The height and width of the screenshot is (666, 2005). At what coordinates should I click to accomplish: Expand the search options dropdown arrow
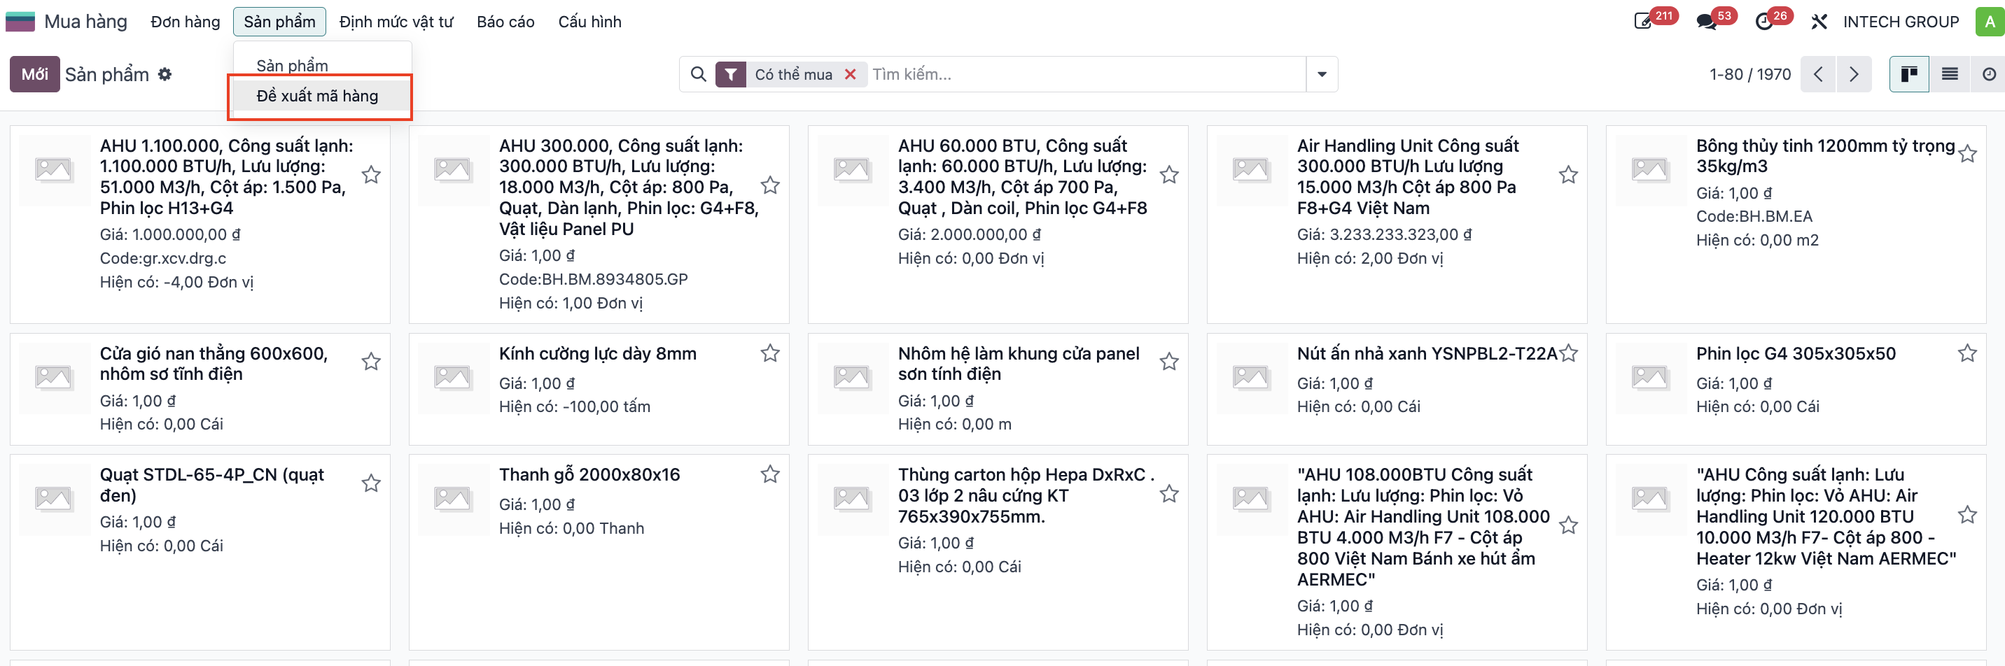click(1321, 74)
